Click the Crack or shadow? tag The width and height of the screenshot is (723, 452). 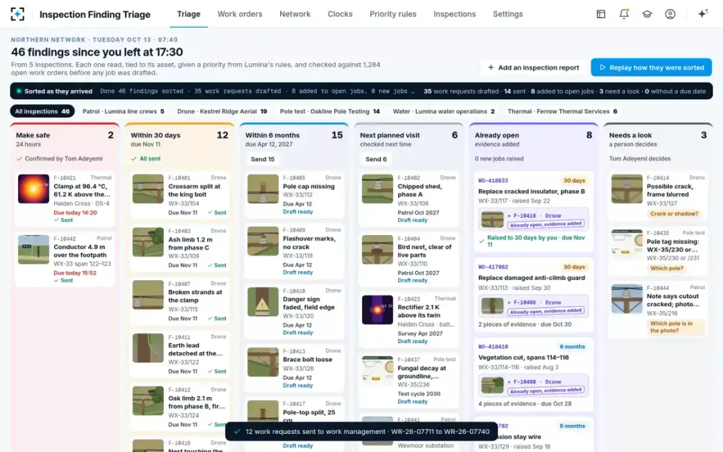pyautogui.click(x=674, y=213)
